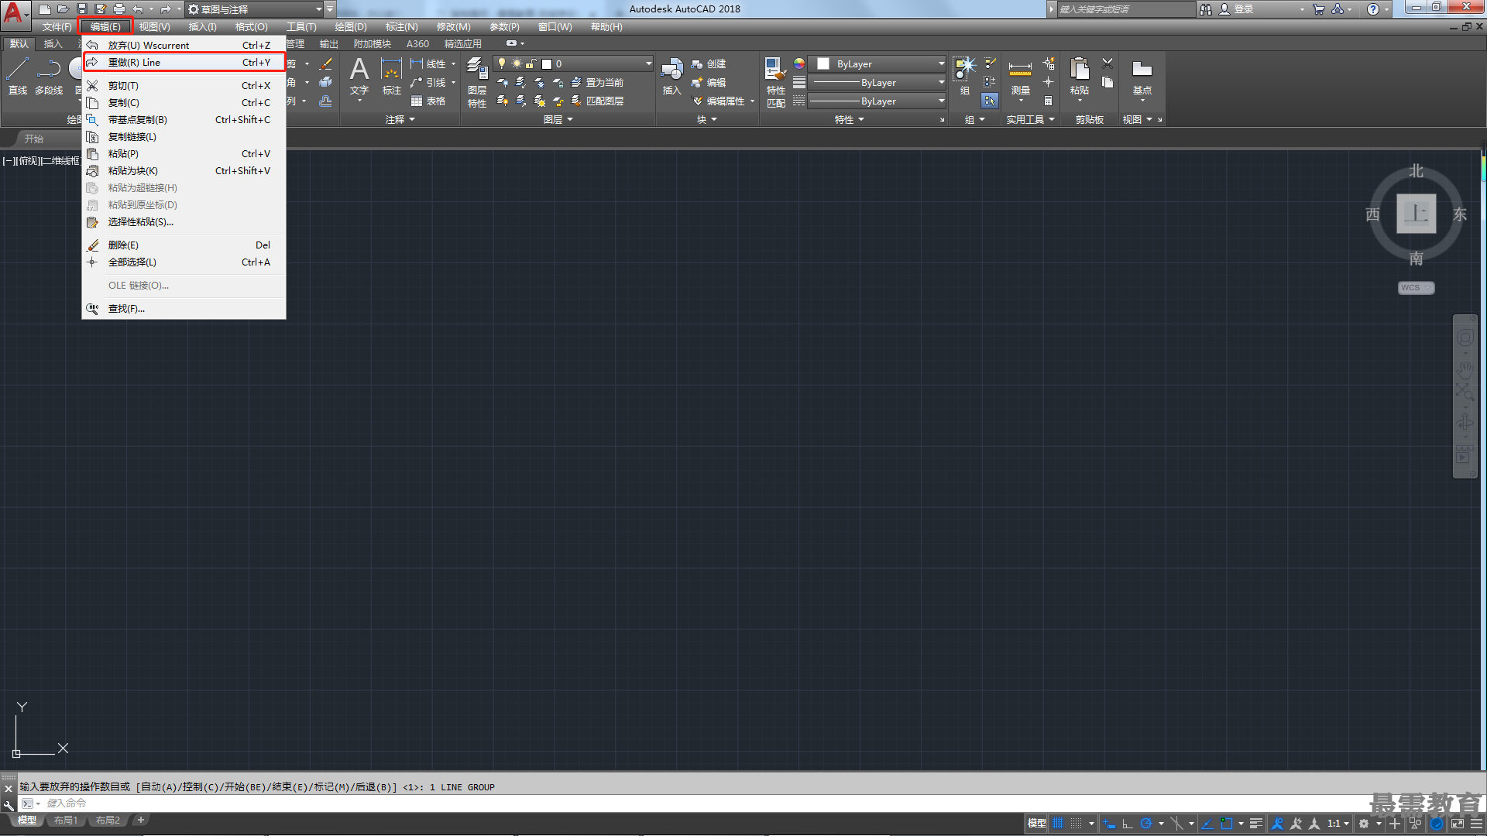The height and width of the screenshot is (836, 1487).
Task: Toggle dynamic input in status bar
Action: tap(1109, 824)
